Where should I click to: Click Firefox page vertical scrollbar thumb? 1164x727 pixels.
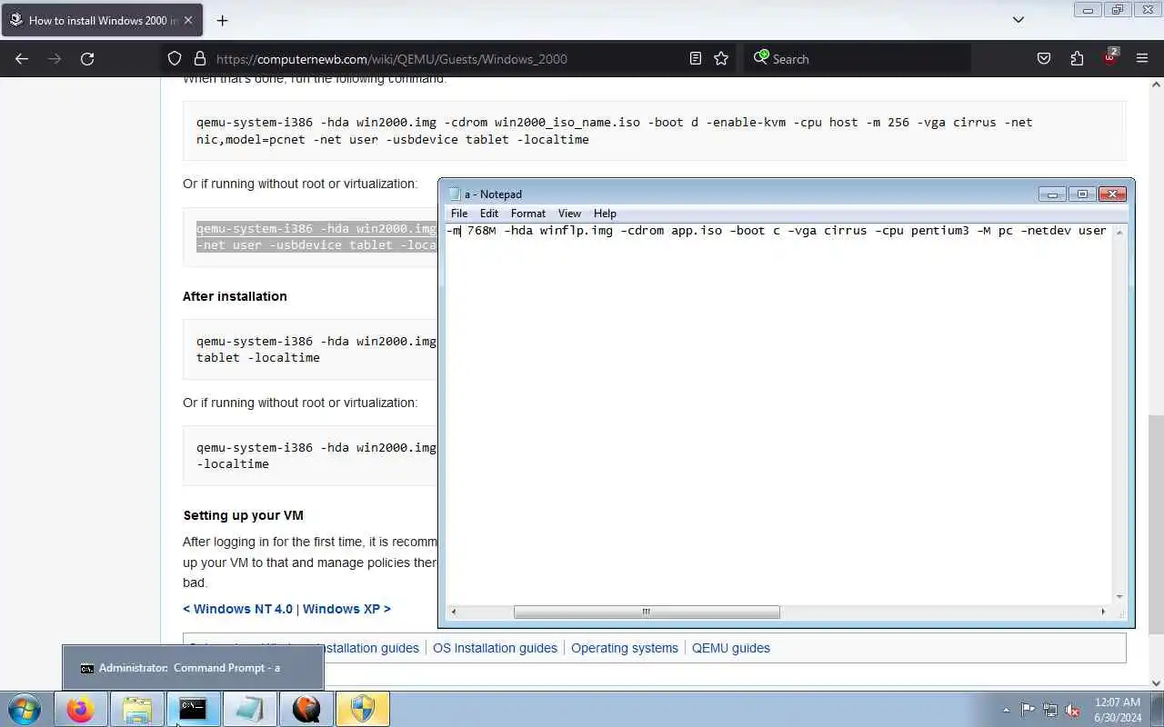point(1156,524)
